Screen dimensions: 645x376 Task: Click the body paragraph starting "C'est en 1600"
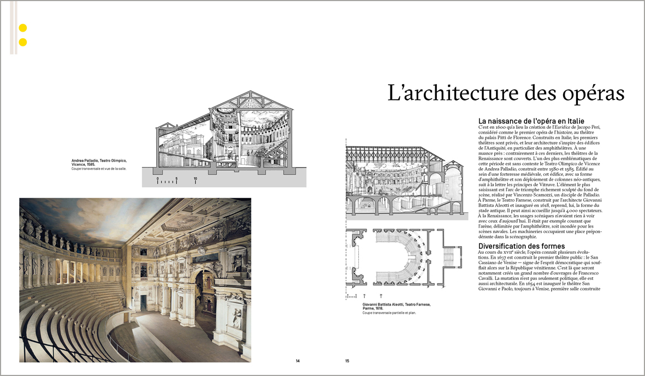[x=540, y=182]
